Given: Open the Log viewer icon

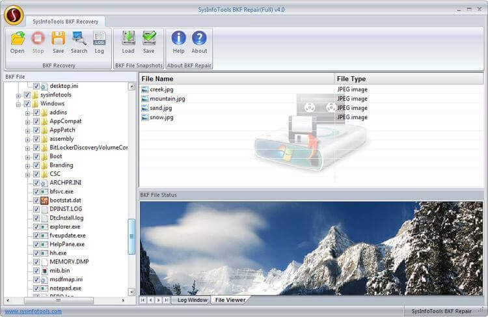Looking at the screenshot, I should point(99,41).
